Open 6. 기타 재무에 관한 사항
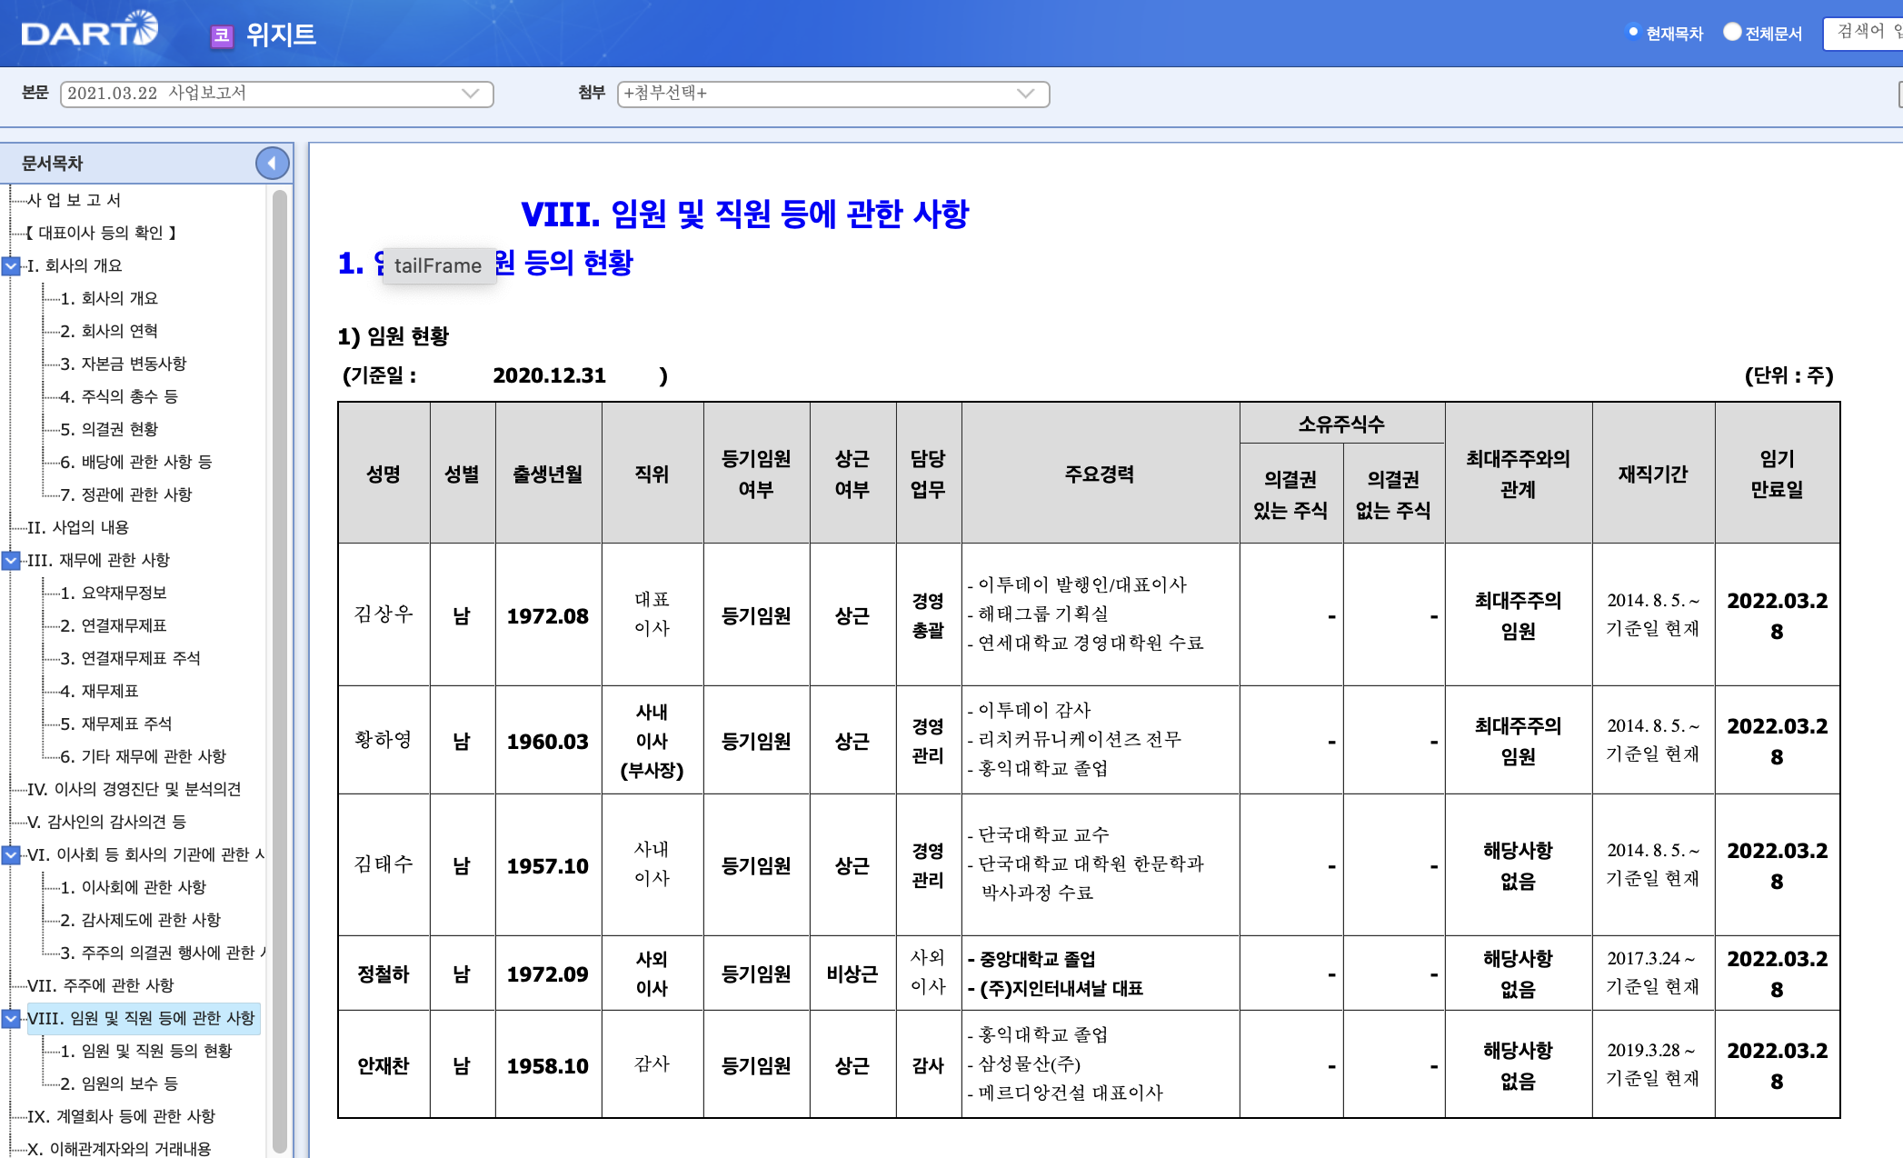 point(143,756)
